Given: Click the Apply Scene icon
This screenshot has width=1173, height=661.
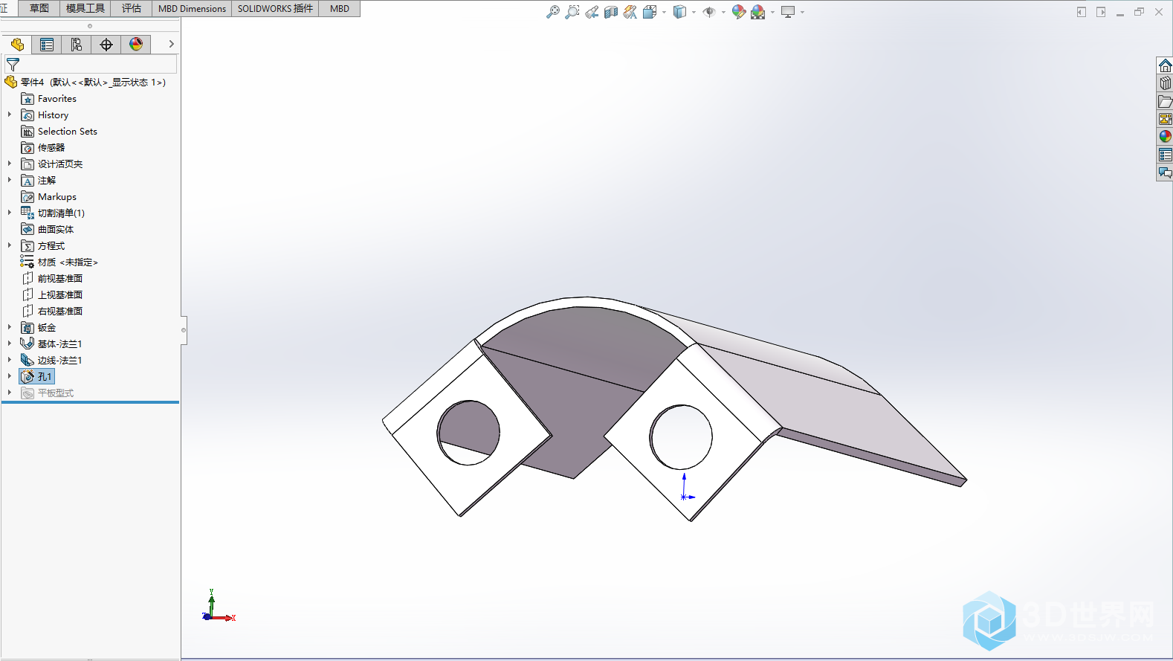Looking at the screenshot, I should pyautogui.click(x=758, y=12).
